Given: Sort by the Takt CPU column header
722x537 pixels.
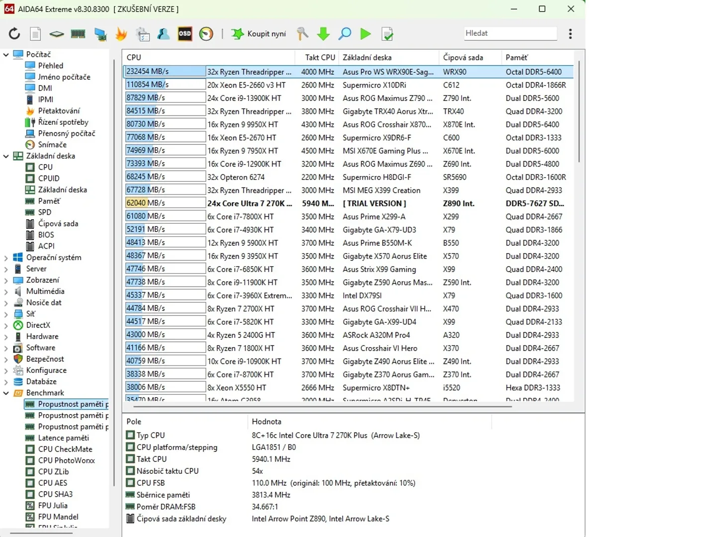Looking at the screenshot, I should pyautogui.click(x=320, y=58).
